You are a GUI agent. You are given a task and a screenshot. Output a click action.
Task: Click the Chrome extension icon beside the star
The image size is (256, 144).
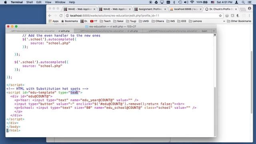point(227,16)
